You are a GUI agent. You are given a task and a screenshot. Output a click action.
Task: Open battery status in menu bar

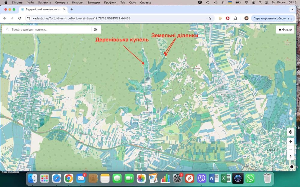click(238, 2)
